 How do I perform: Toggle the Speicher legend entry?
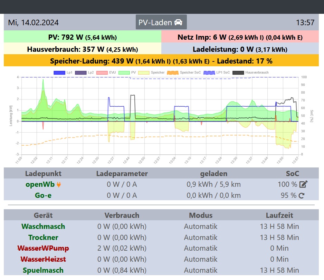point(151,73)
